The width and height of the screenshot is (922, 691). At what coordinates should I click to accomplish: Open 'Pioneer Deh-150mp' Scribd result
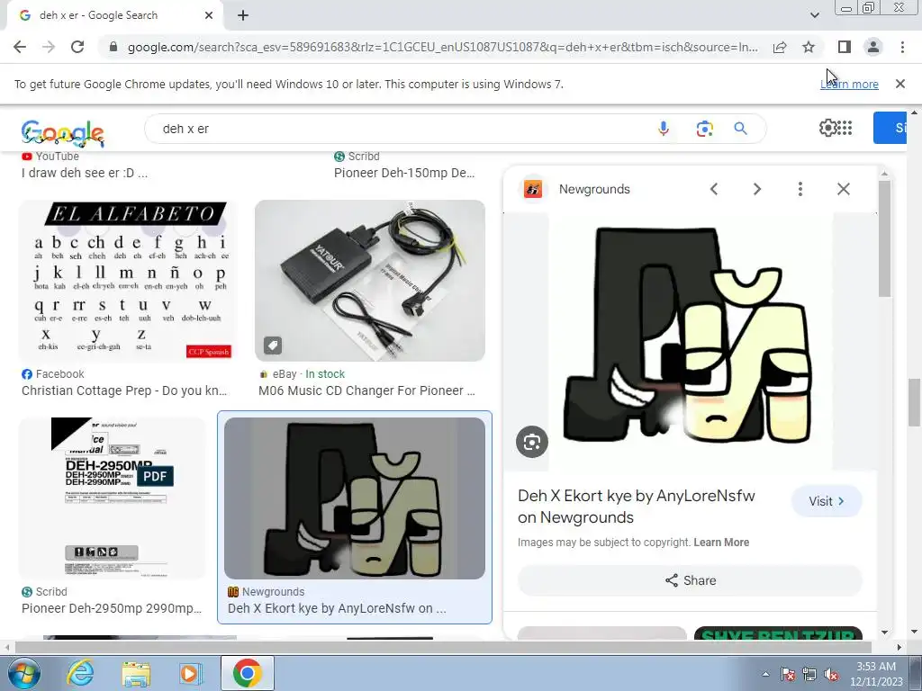pyautogui.click(x=404, y=173)
